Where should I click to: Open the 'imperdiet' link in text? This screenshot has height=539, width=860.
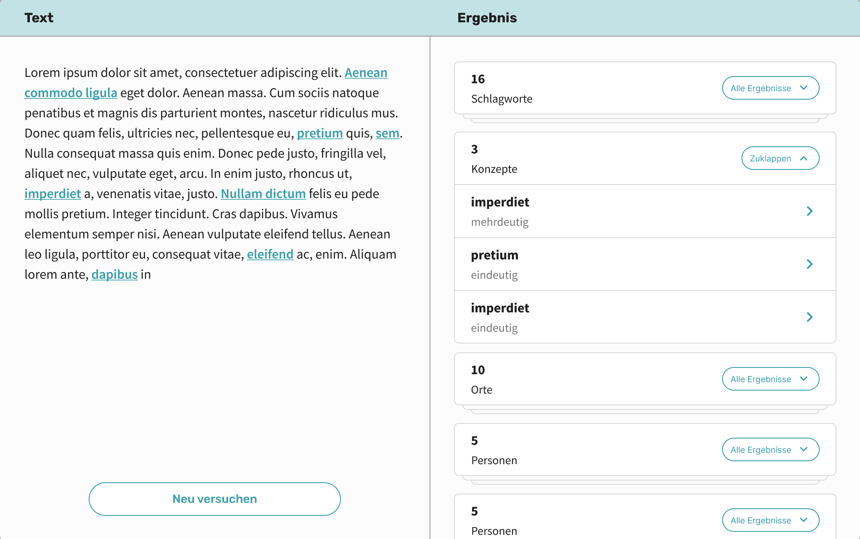tap(53, 194)
